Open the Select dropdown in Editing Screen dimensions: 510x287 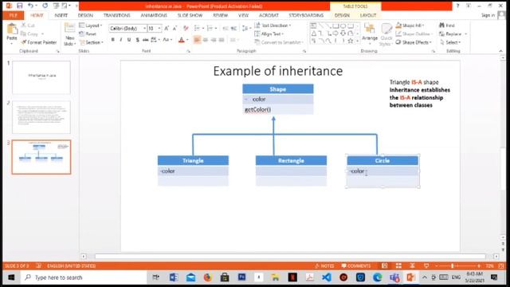(450, 42)
